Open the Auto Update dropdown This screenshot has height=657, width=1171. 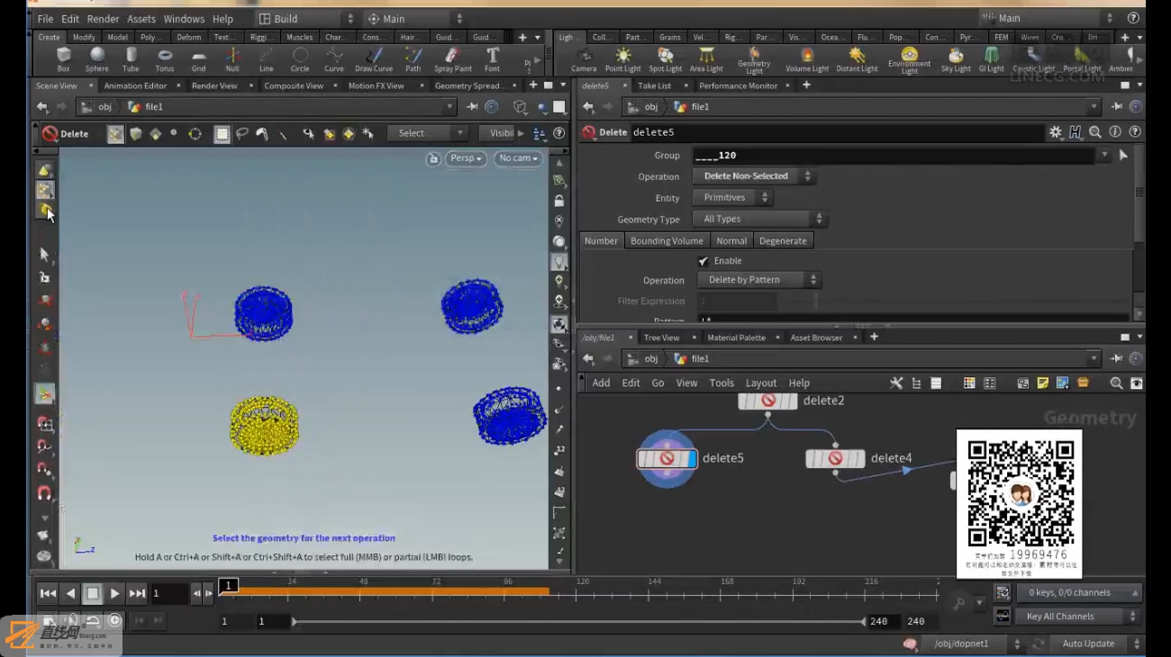[x=1096, y=644]
